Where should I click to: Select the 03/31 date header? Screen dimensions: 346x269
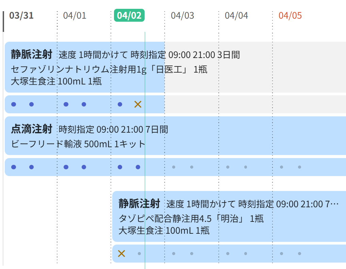(x=21, y=15)
